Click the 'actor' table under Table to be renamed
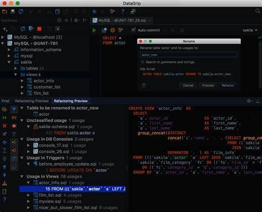262x212 pixels. 44,114
